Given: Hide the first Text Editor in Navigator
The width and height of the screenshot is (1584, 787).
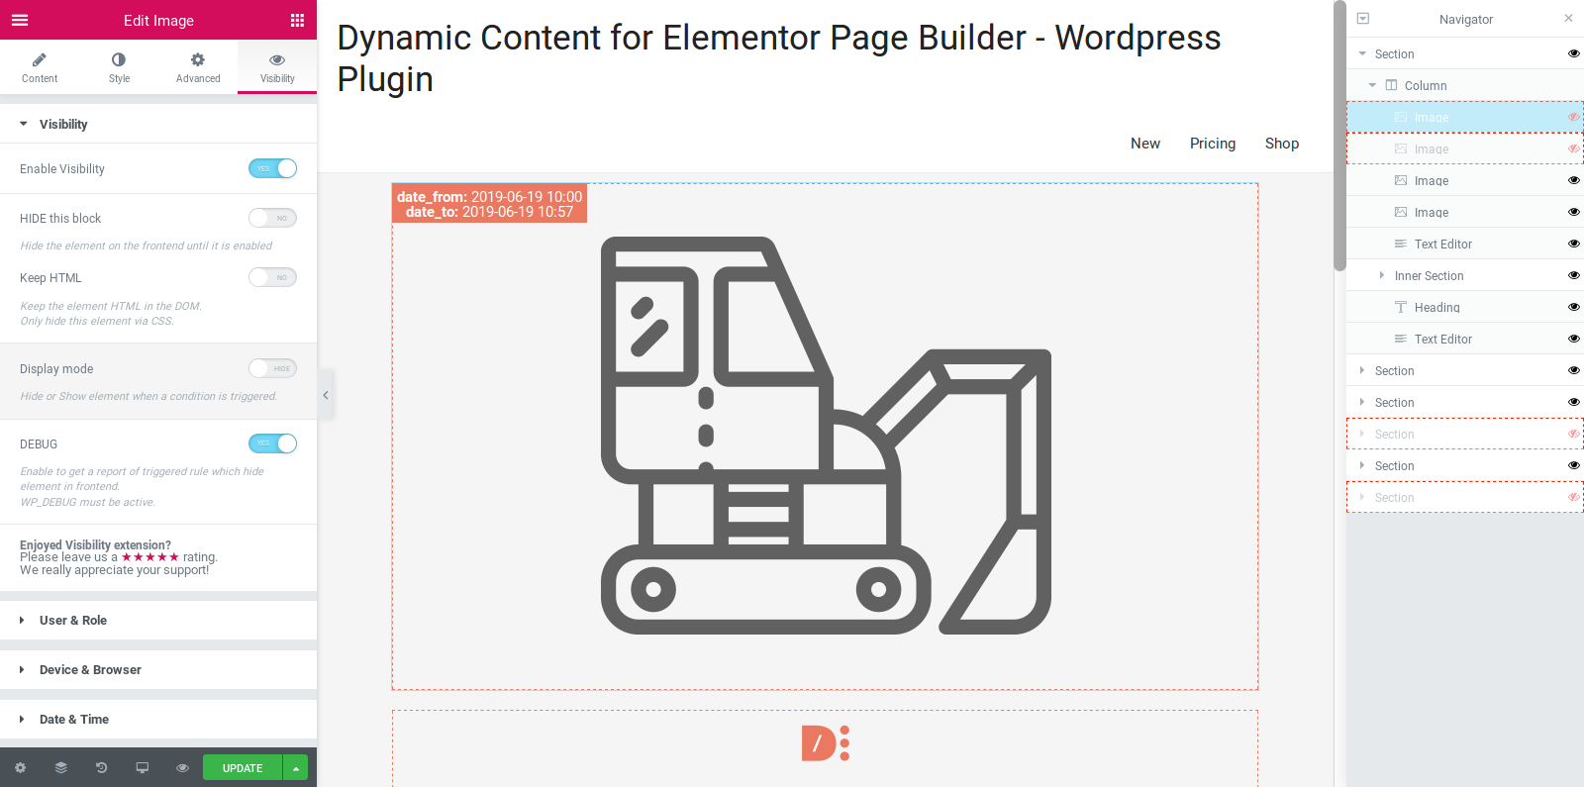Looking at the screenshot, I should 1573,244.
